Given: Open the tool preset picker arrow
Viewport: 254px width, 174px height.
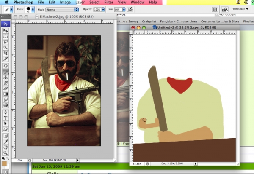Looking at the screenshot, I should [x=11, y=10].
